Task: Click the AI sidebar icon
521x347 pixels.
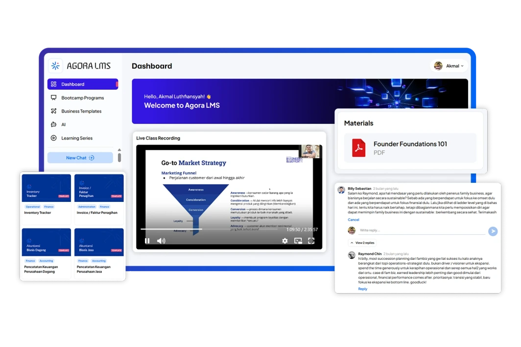Action: (x=54, y=124)
